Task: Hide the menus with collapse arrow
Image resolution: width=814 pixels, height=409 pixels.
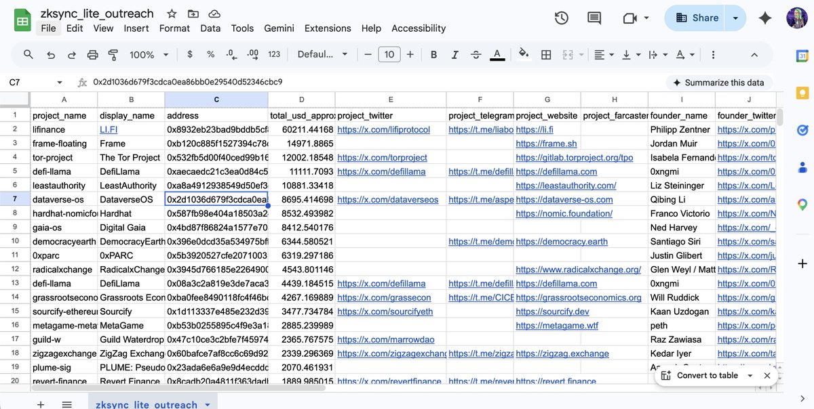Action: tap(754, 54)
